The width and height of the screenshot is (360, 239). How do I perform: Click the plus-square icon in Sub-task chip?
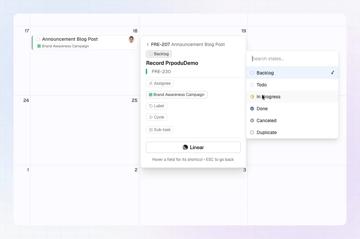pos(151,130)
